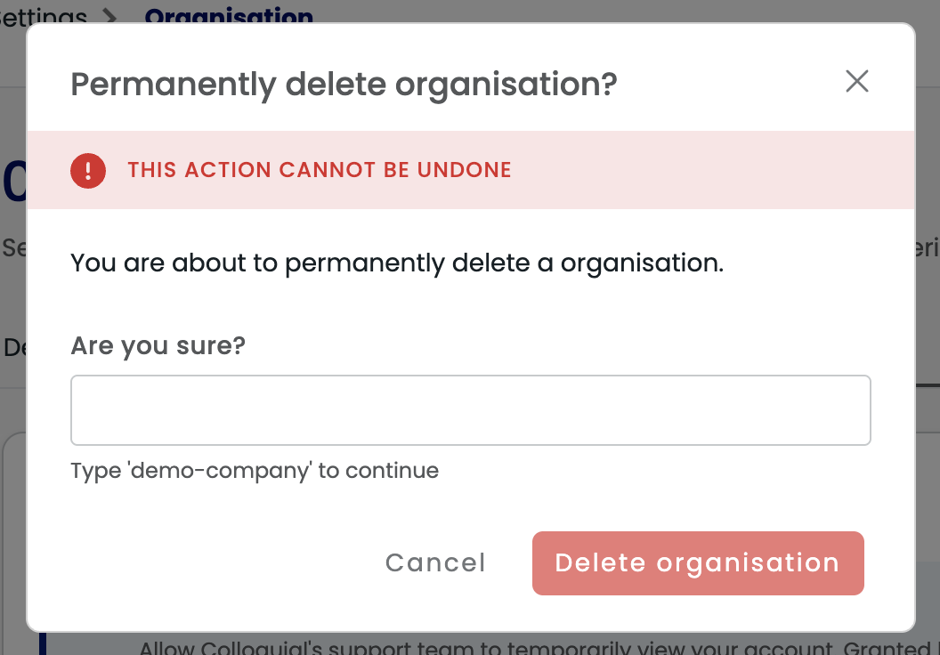
Task: Click the "Type 'demo-company' to continue" hint
Action: (255, 471)
